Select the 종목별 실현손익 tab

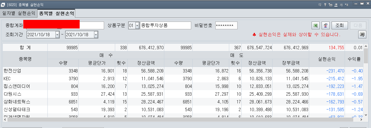click(57, 13)
